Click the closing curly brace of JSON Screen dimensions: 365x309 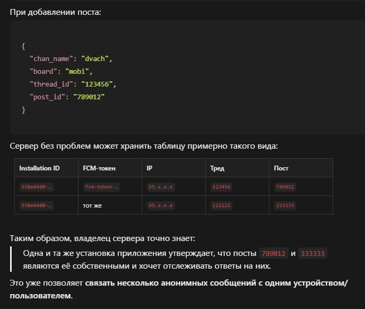[23, 110]
